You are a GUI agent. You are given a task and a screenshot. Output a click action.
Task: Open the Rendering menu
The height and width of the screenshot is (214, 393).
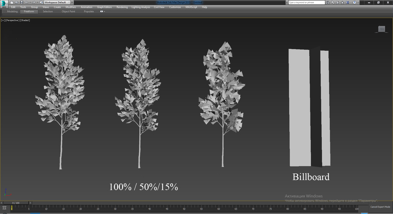[122, 7]
